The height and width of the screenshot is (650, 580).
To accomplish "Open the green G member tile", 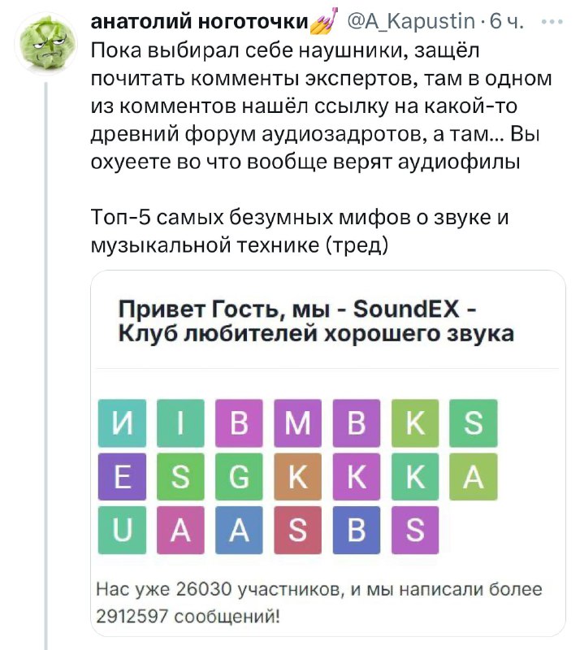I will [x=239, y=476].
